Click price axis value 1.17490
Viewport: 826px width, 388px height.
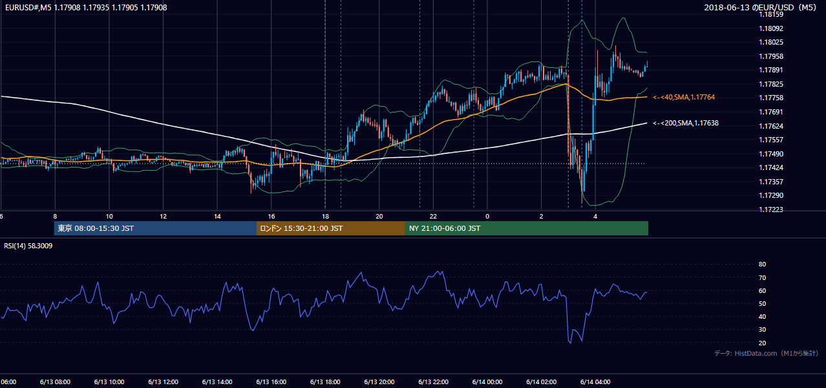coord(770,154)
